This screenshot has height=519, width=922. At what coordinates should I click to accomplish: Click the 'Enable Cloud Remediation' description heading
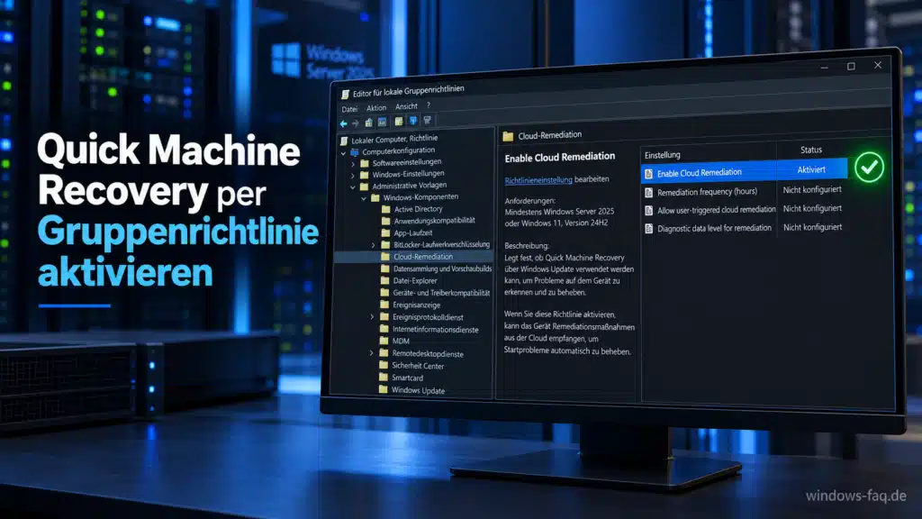tap(560, 157)
